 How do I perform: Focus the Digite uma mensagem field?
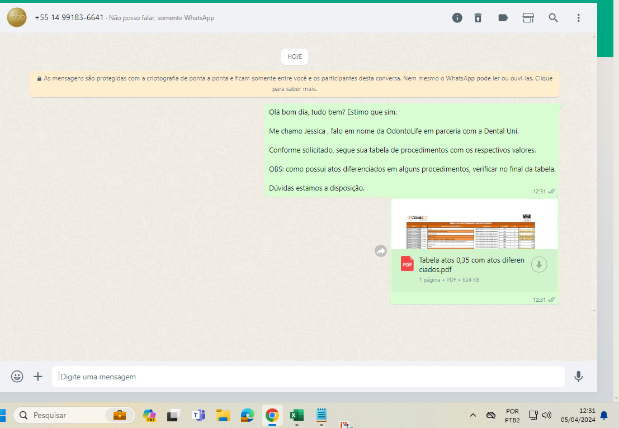click(x=308, y=377)
